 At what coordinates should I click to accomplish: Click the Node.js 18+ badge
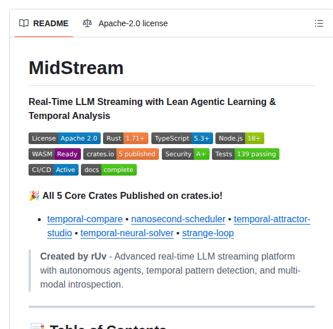(240, 138)
